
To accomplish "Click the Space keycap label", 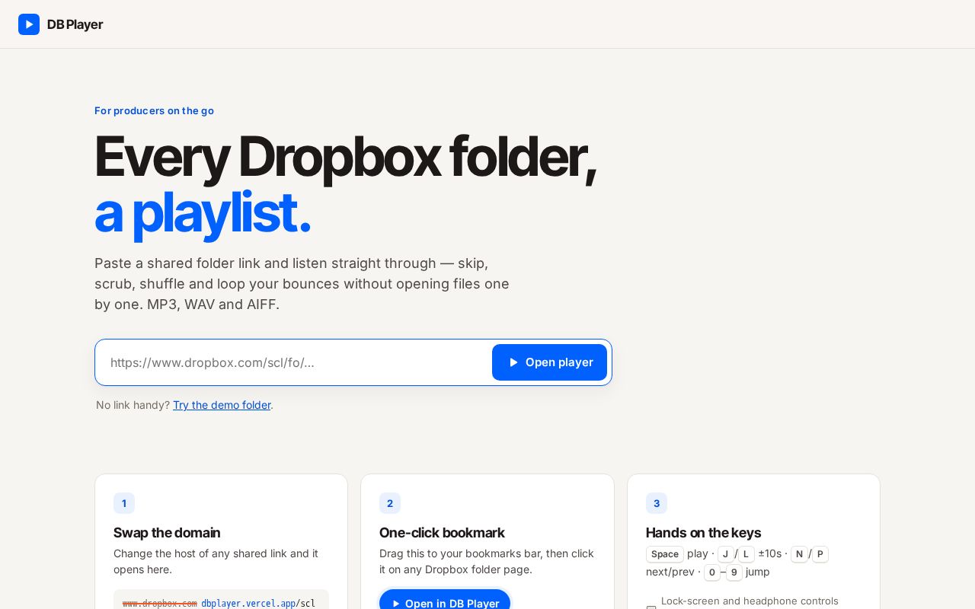I will pos(665,554).
